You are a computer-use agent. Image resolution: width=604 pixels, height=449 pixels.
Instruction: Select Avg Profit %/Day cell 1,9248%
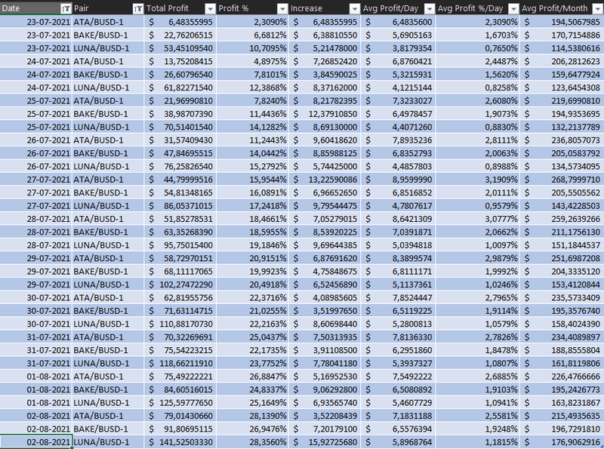coord(478,429)
